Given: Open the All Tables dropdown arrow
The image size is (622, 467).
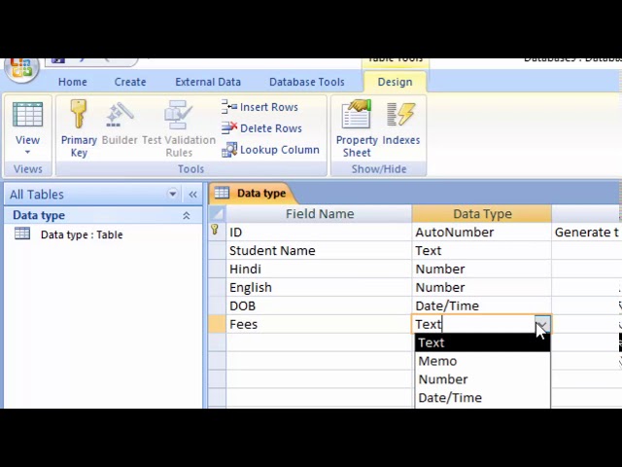Looking at the screenshot, I should coord(173,194).
